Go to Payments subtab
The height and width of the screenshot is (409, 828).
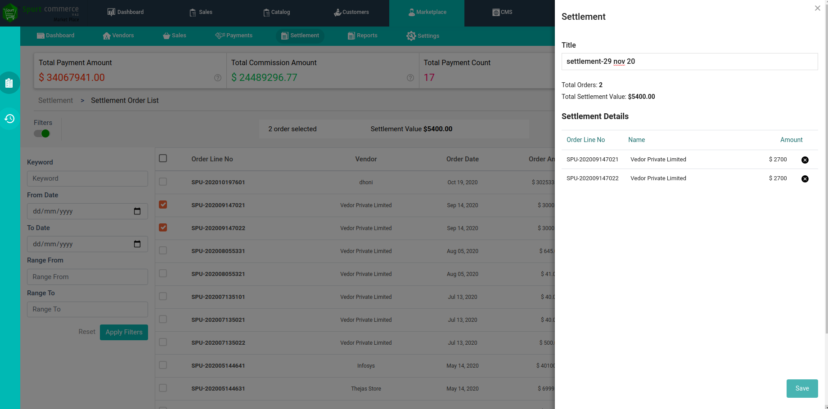coord(234,36)
